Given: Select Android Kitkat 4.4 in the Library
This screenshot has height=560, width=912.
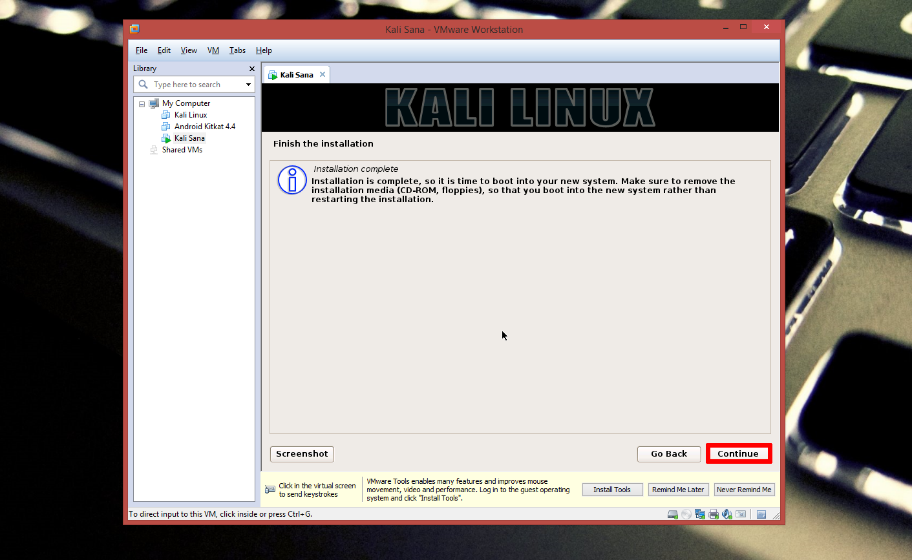Looking at the screenshot, I should point(205,127).
